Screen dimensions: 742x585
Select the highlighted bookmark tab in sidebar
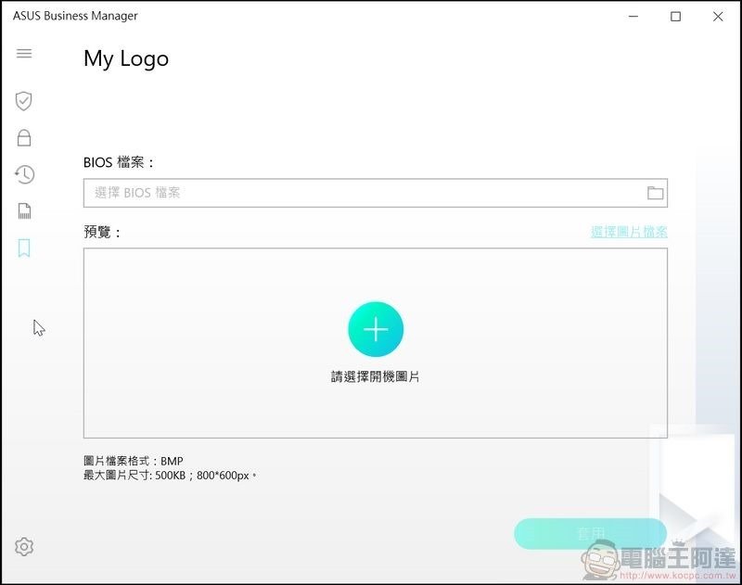click(x=24, y=248)
